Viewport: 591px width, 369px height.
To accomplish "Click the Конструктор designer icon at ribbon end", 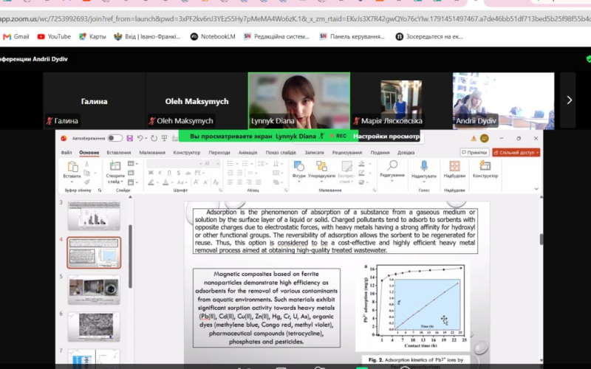I will [x=485, y=165].
